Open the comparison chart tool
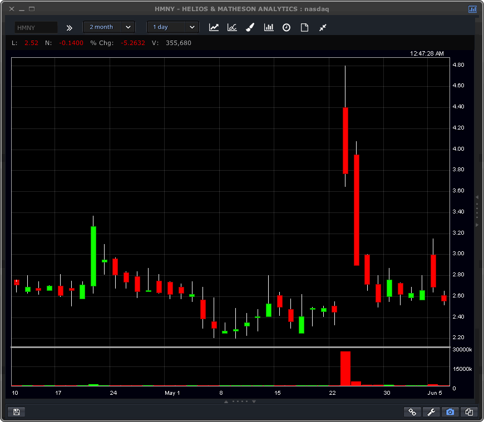The height and width of the screenshot is (422, 484). (x=232, y=27)
